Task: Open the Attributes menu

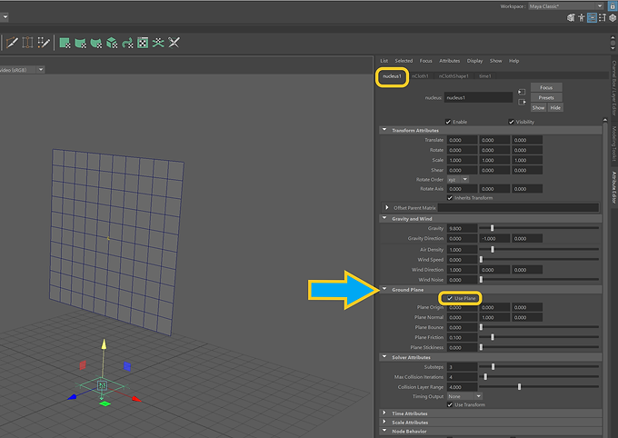Action: 449,61
